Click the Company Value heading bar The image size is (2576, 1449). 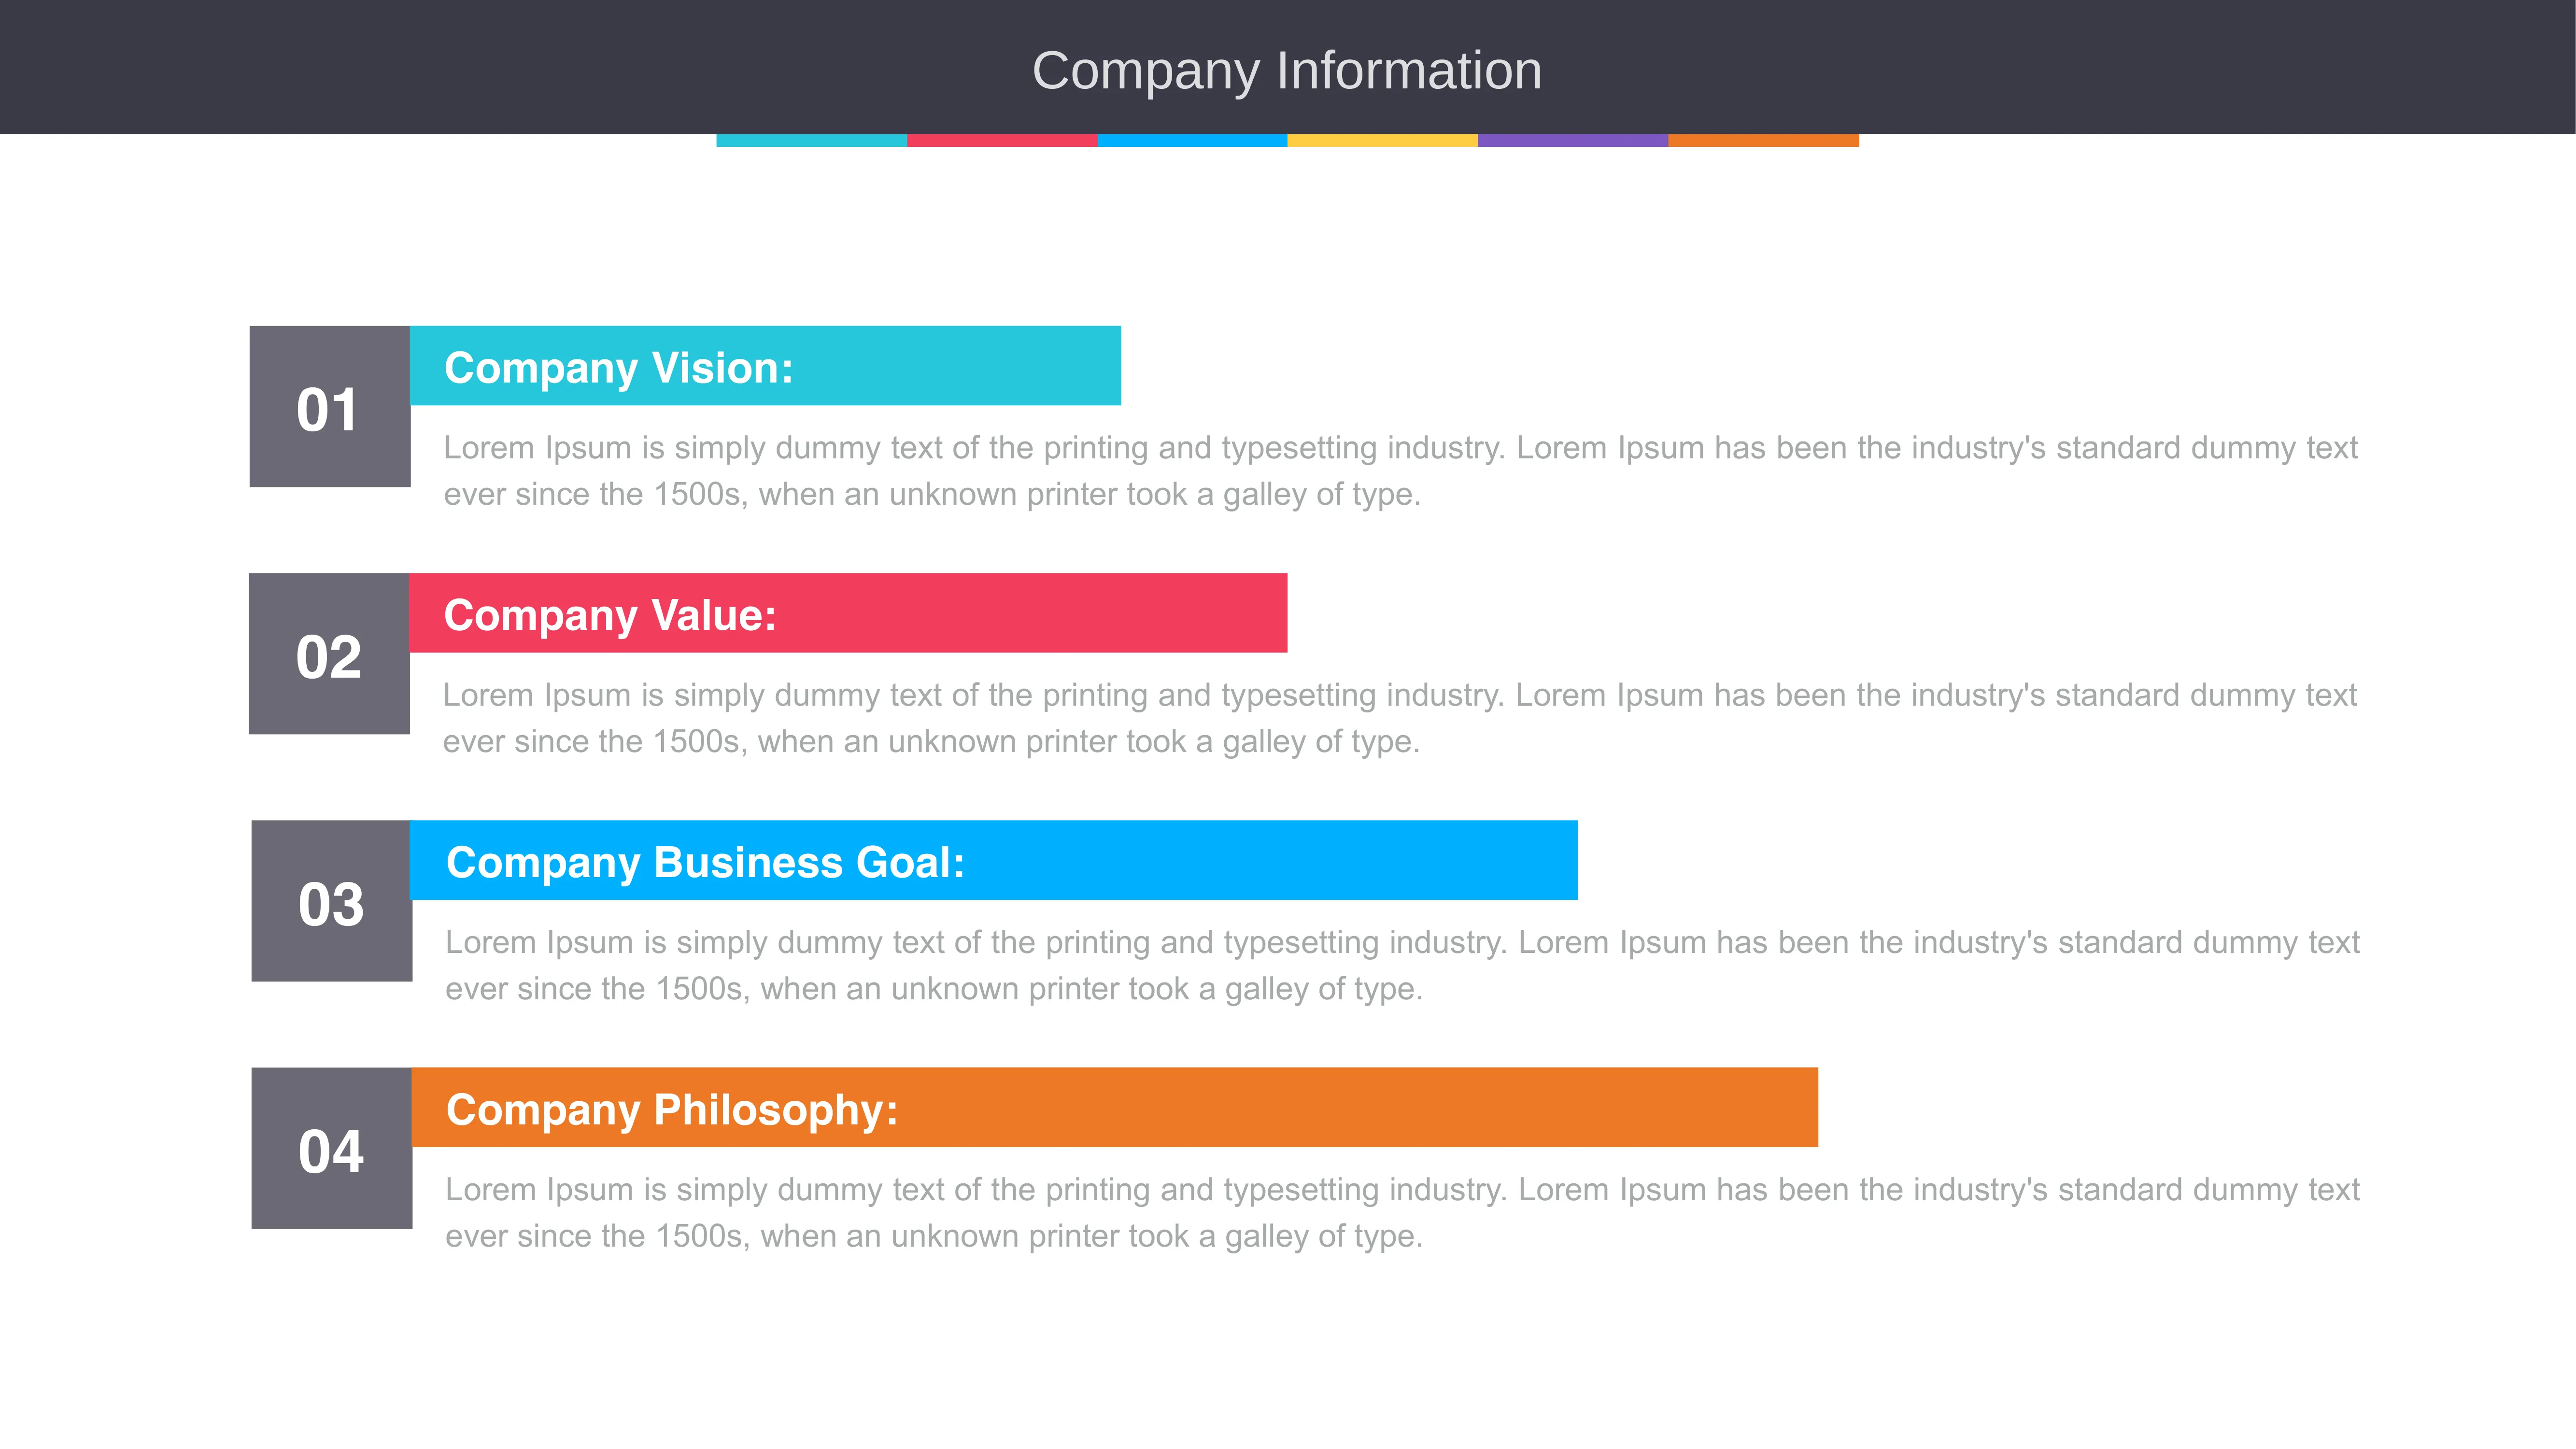[x=848, y=613]
